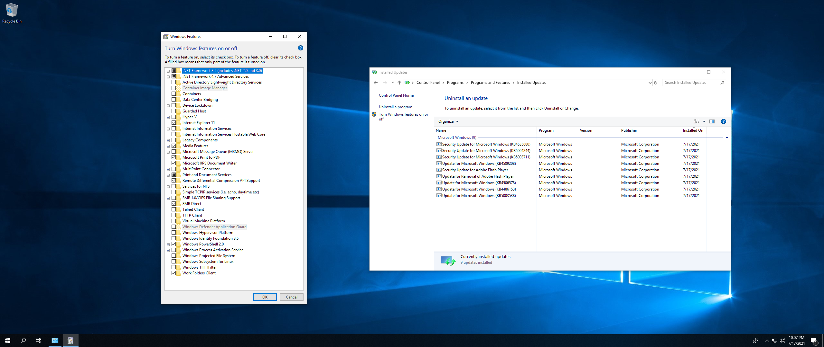The height and width of the screenshot is (347, 824).
Task: Click OK in Windows Features dialog
Action: coord(265,297)
